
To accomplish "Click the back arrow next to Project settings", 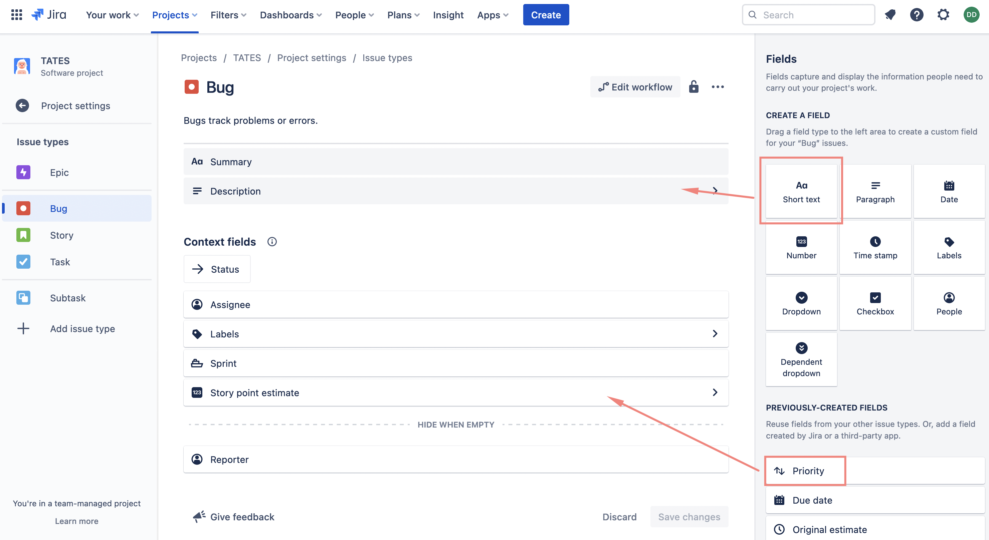I will (x=22, y=105).
